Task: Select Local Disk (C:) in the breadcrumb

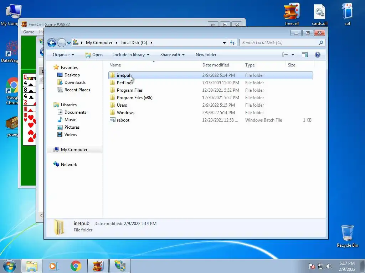Action: point(134,43)
